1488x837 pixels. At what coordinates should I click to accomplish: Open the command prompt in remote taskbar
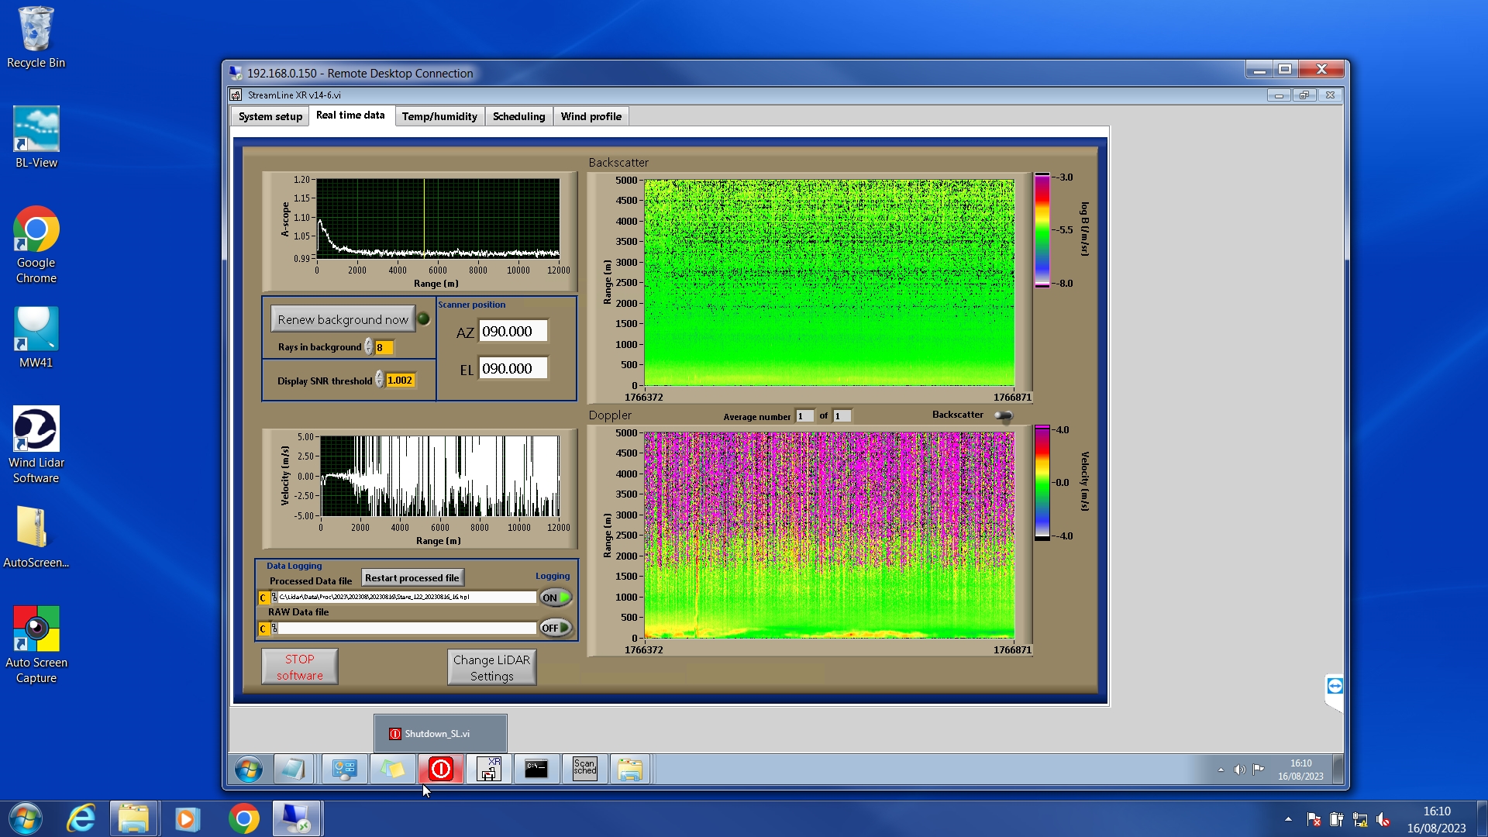[x=536, y=769]
